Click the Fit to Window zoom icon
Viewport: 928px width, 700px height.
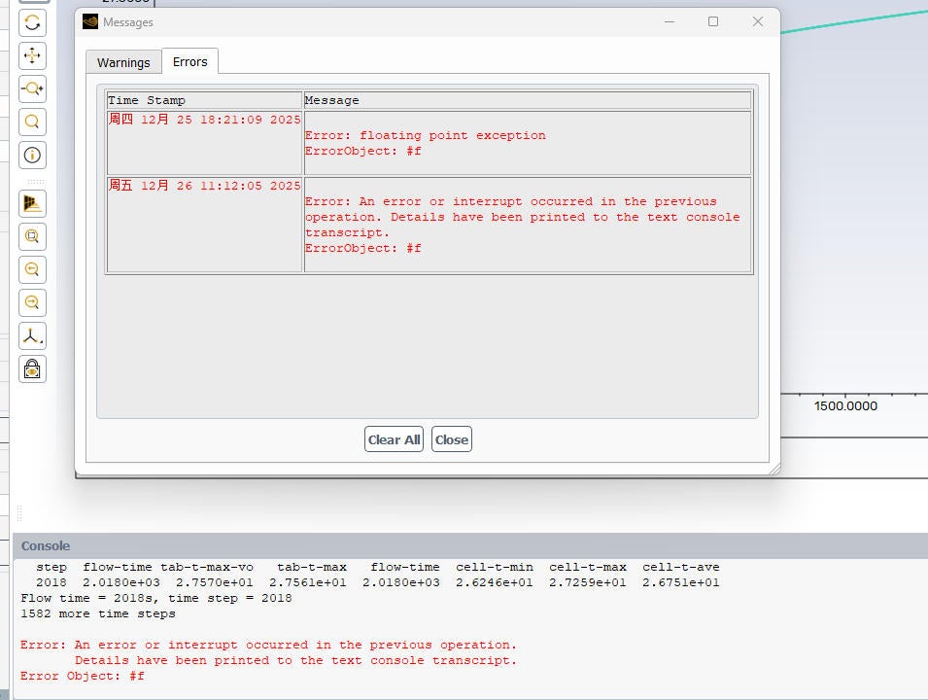[x=32, y=237]
